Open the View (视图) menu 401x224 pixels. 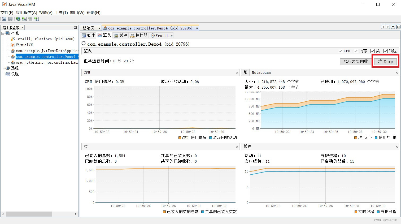[46, 13]
